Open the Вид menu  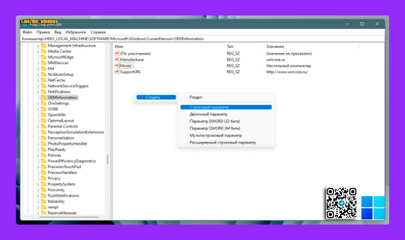[58, 32]
